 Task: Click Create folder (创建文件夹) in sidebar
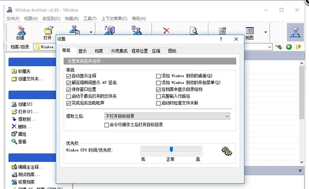click(x=28, y=79)
